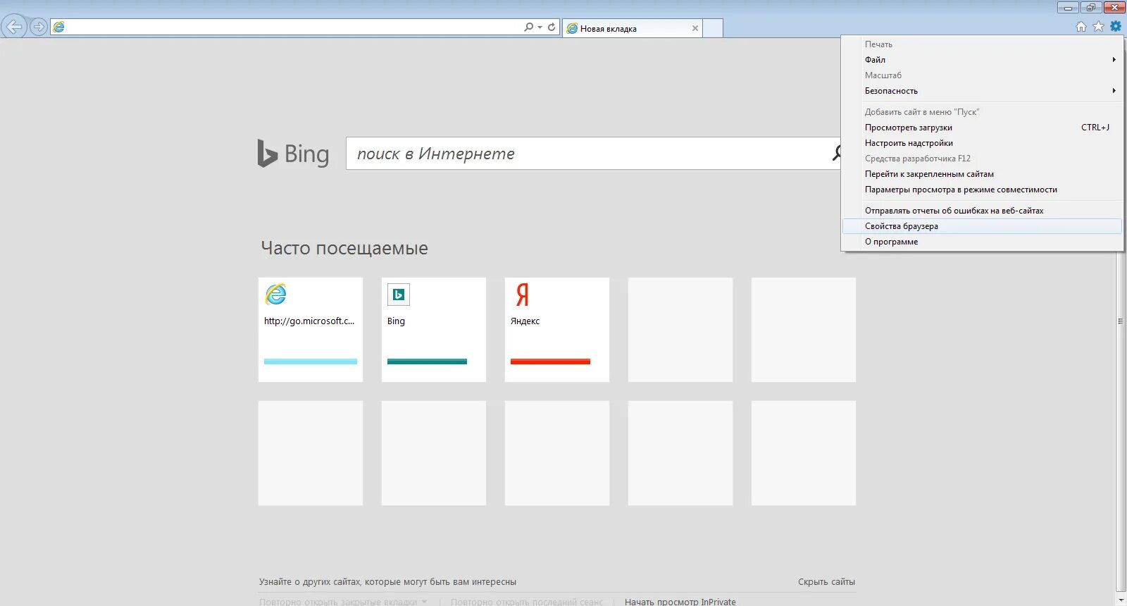Choose Перейти к закрепленным сайтам

coord(982,174)
